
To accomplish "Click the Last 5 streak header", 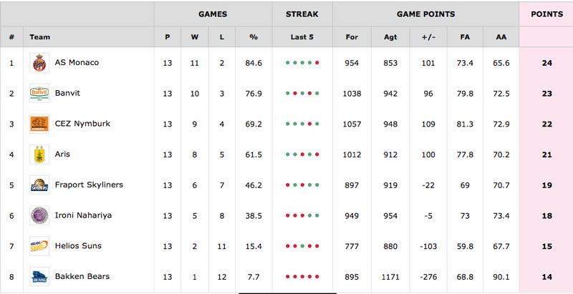I will click(x=302, y=37).
